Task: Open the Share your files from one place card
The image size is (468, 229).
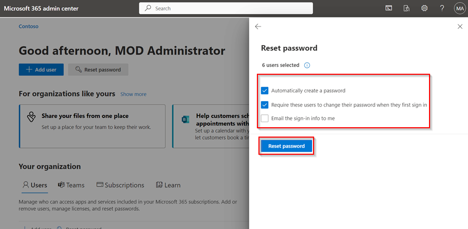Action: 92,126
